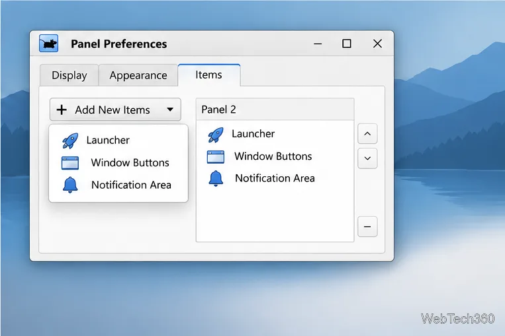Click the bell icon in the dropdown menu
This screenshot has height=336, width=505.
tap(70, 185)
